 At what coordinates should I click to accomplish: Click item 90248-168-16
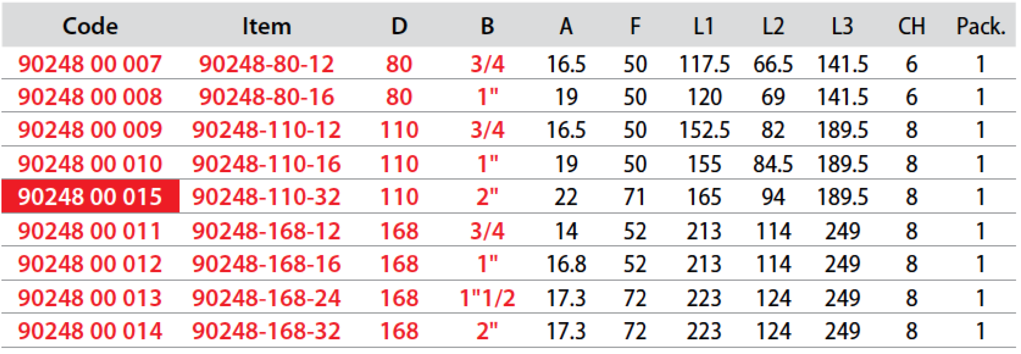[266, 264]
